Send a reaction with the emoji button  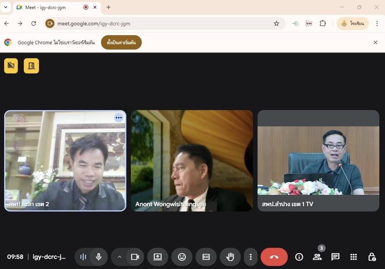(x=182, y=257)
